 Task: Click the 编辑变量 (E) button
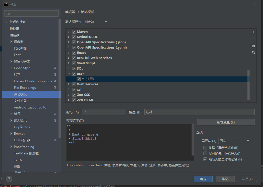click(x=226, y=122)
